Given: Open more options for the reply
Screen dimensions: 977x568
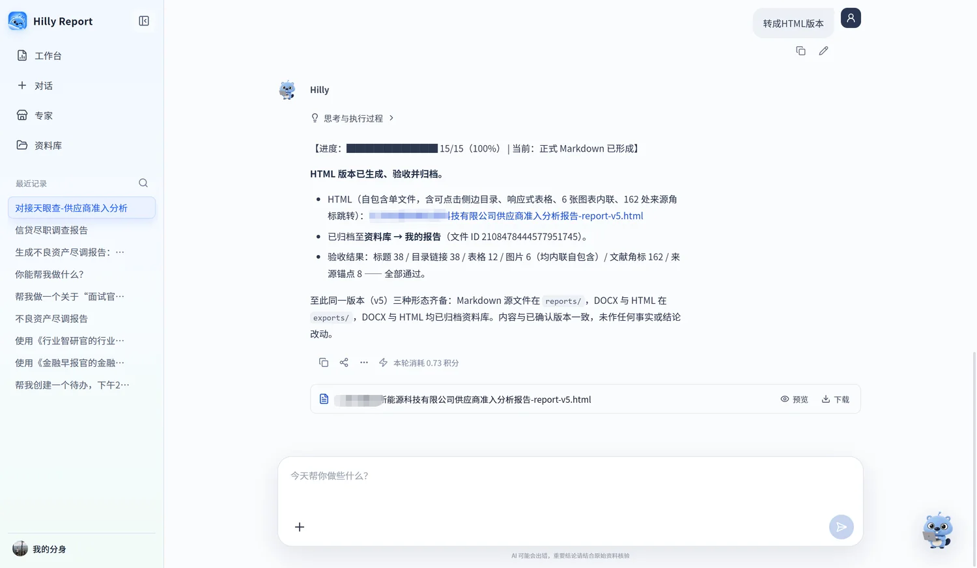Looking at the screenshot, I should pos(364,362).
